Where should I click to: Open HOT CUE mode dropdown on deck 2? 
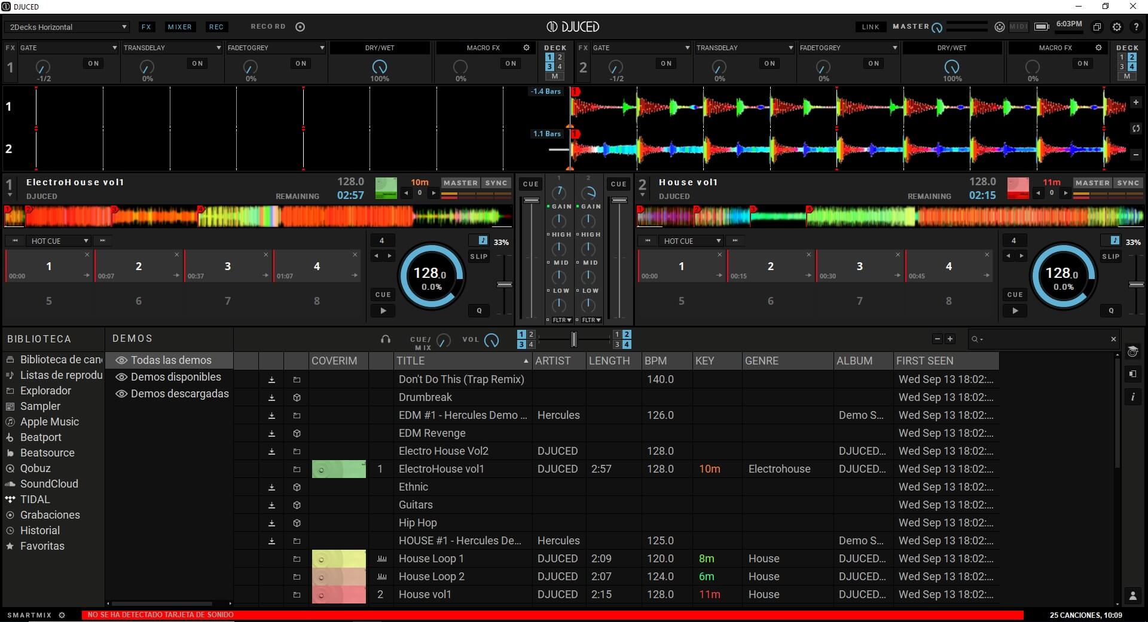click(x=691, y=241)
